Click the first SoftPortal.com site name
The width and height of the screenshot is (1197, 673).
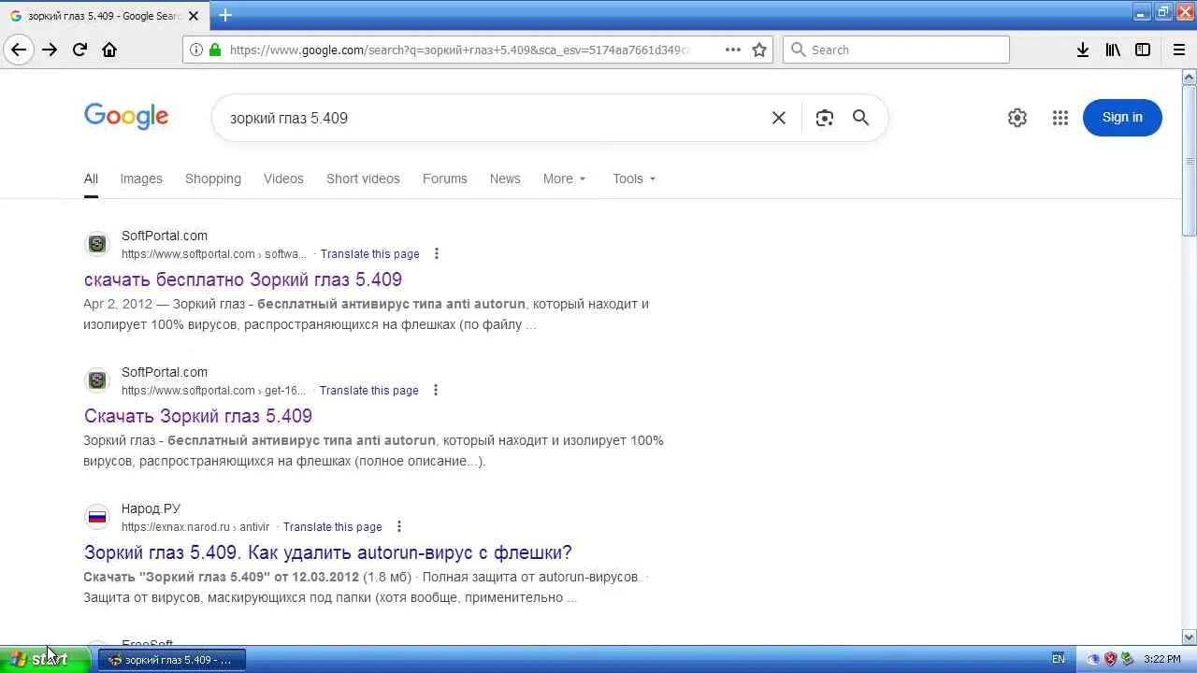point(165,236)
